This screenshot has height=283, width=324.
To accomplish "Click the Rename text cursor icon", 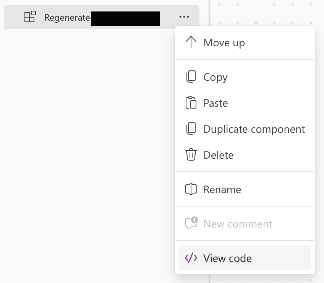I will pyautogui.click(x=191, y=189).
